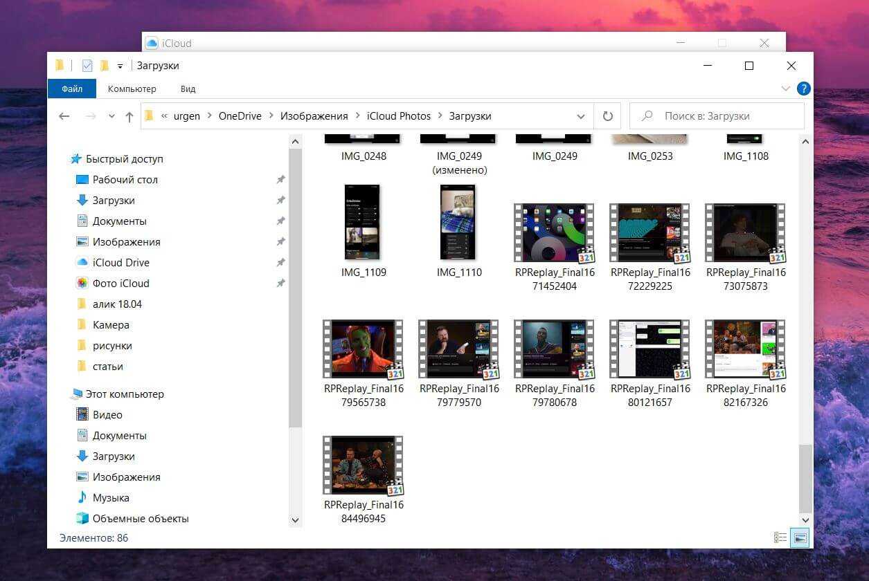Expand the ribbon with the chevron
The height and width of the screenshot is (581, 869).
coord(785,89)
